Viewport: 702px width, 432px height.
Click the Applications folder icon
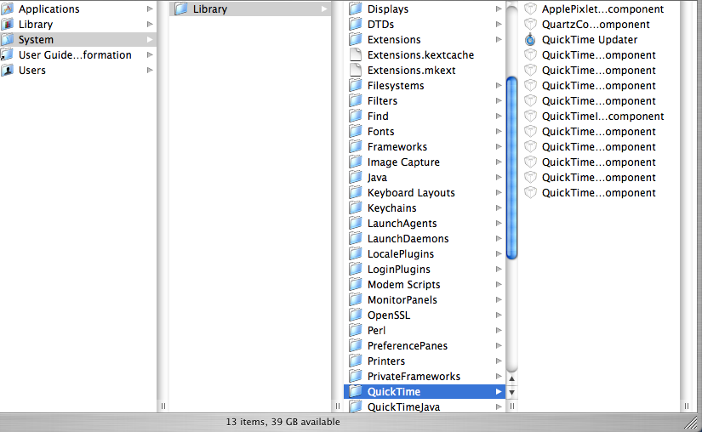point(7,9)
